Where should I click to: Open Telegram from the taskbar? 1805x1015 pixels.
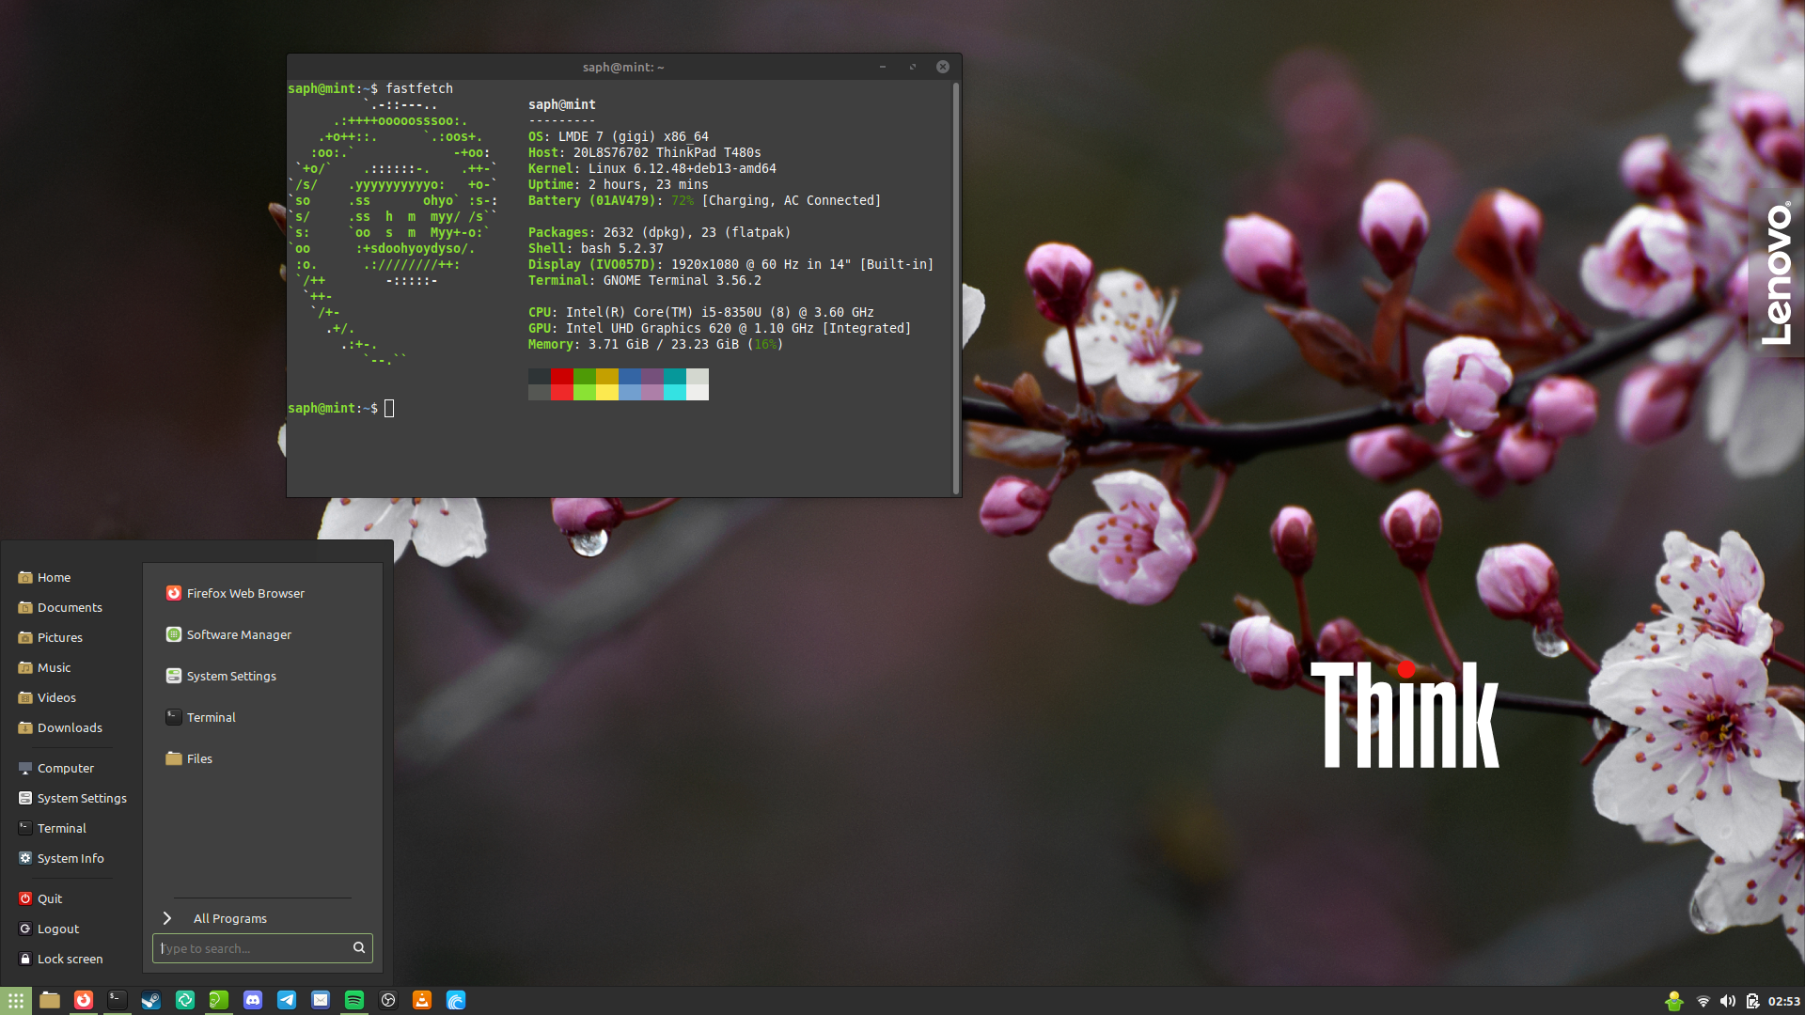click(287, 1001)
